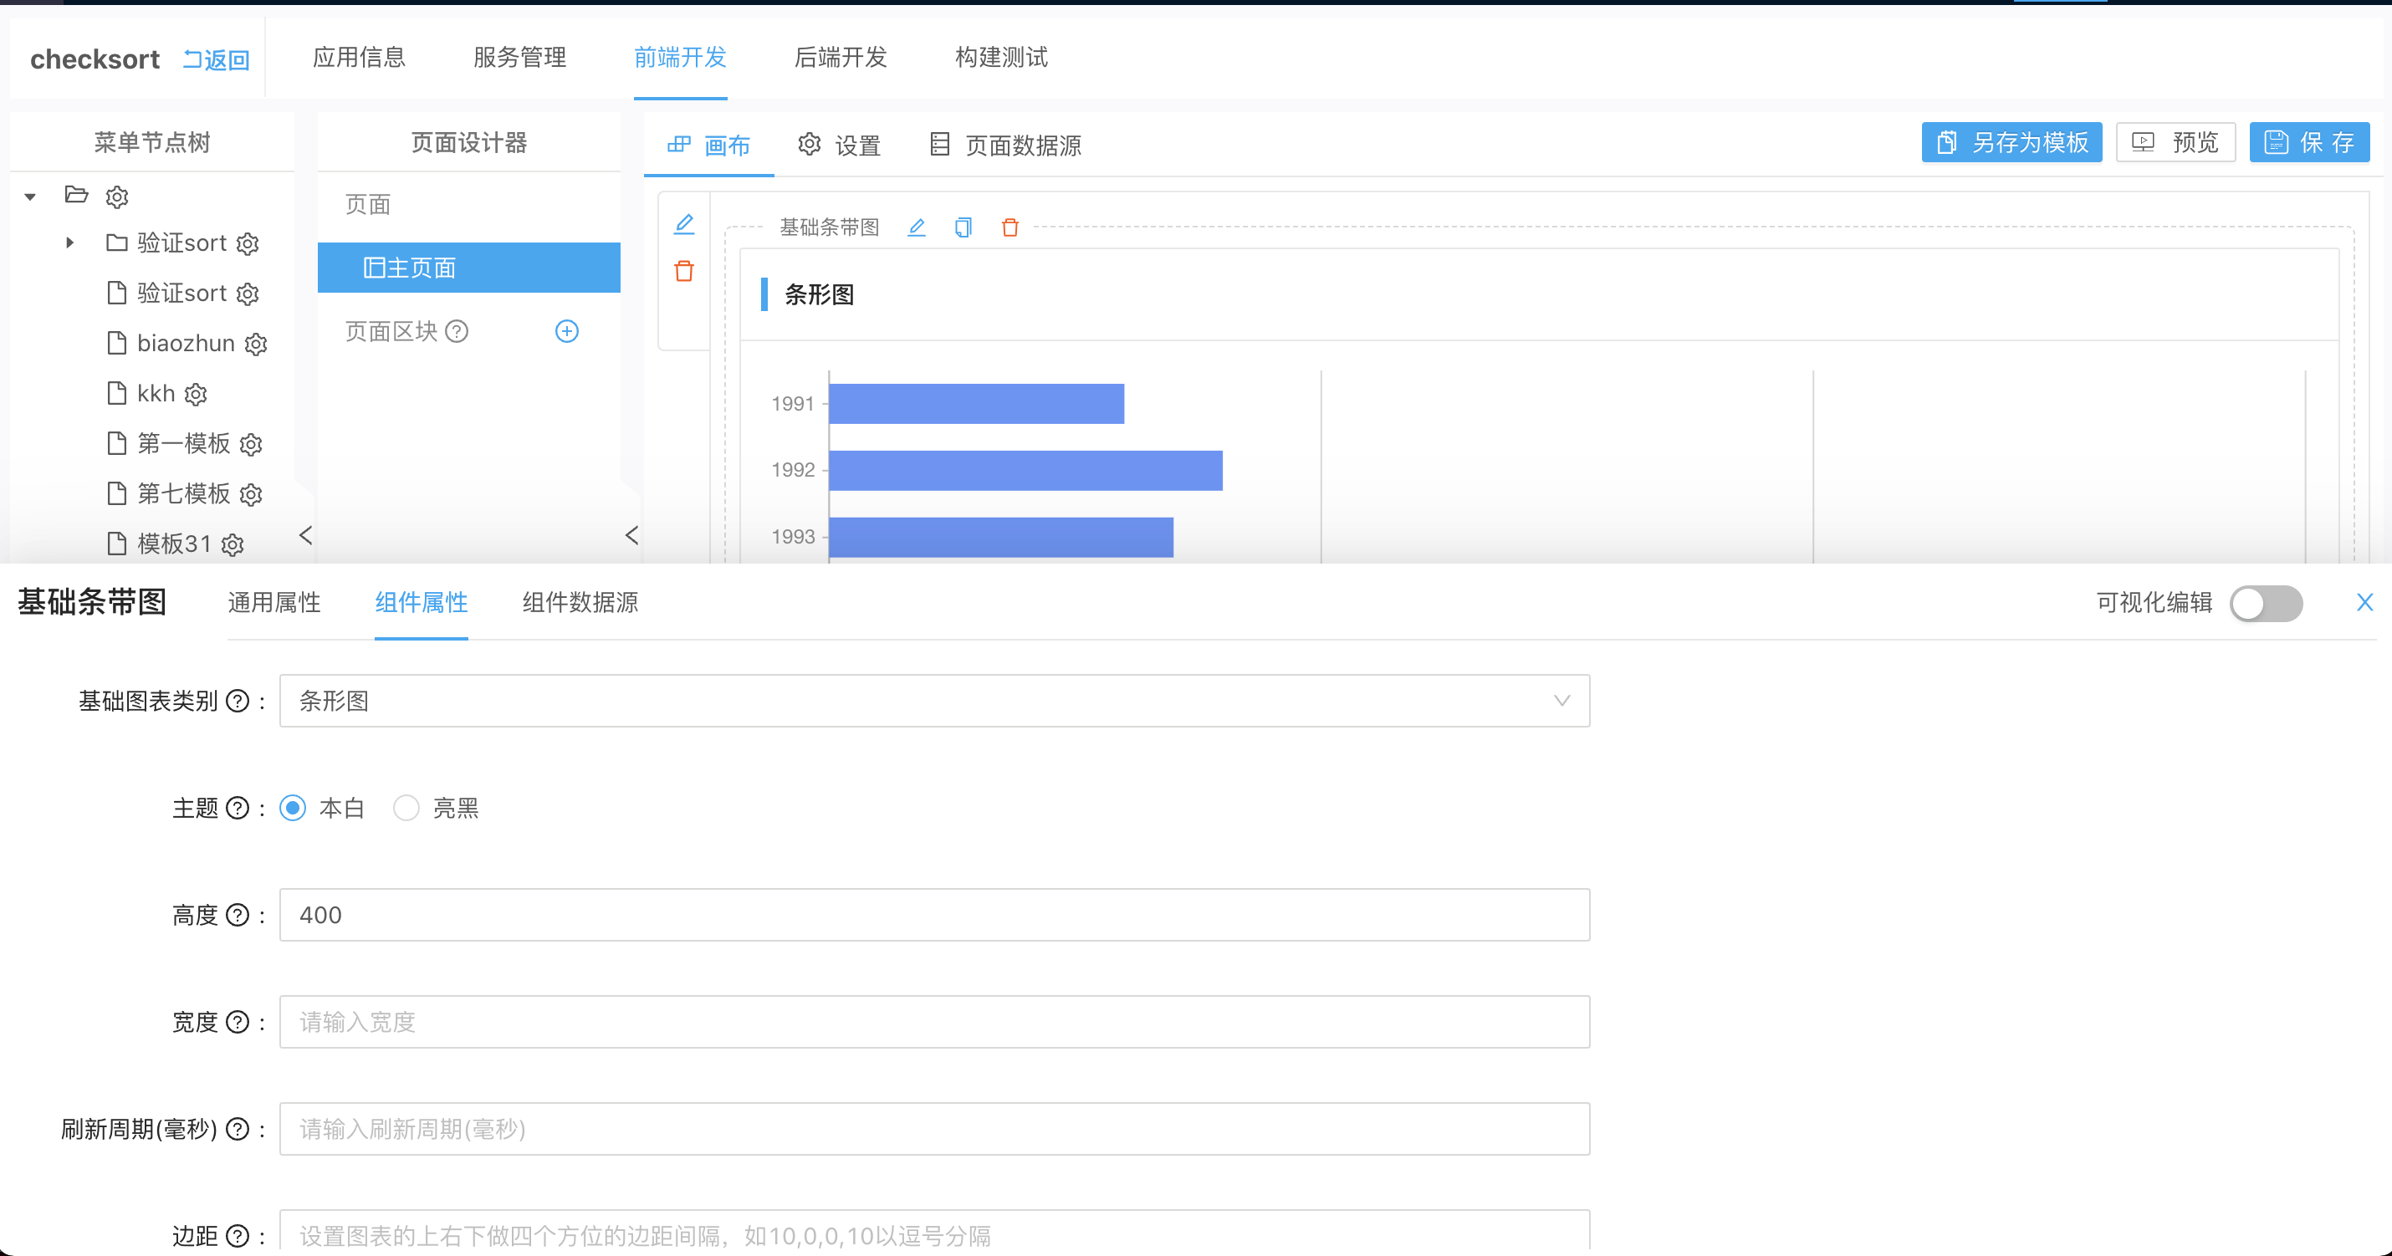Image resolution: width=2392 pixels, height=1256 pixels.
Task: Expand the 验证sort folder node
Action: tap(69, 243)
